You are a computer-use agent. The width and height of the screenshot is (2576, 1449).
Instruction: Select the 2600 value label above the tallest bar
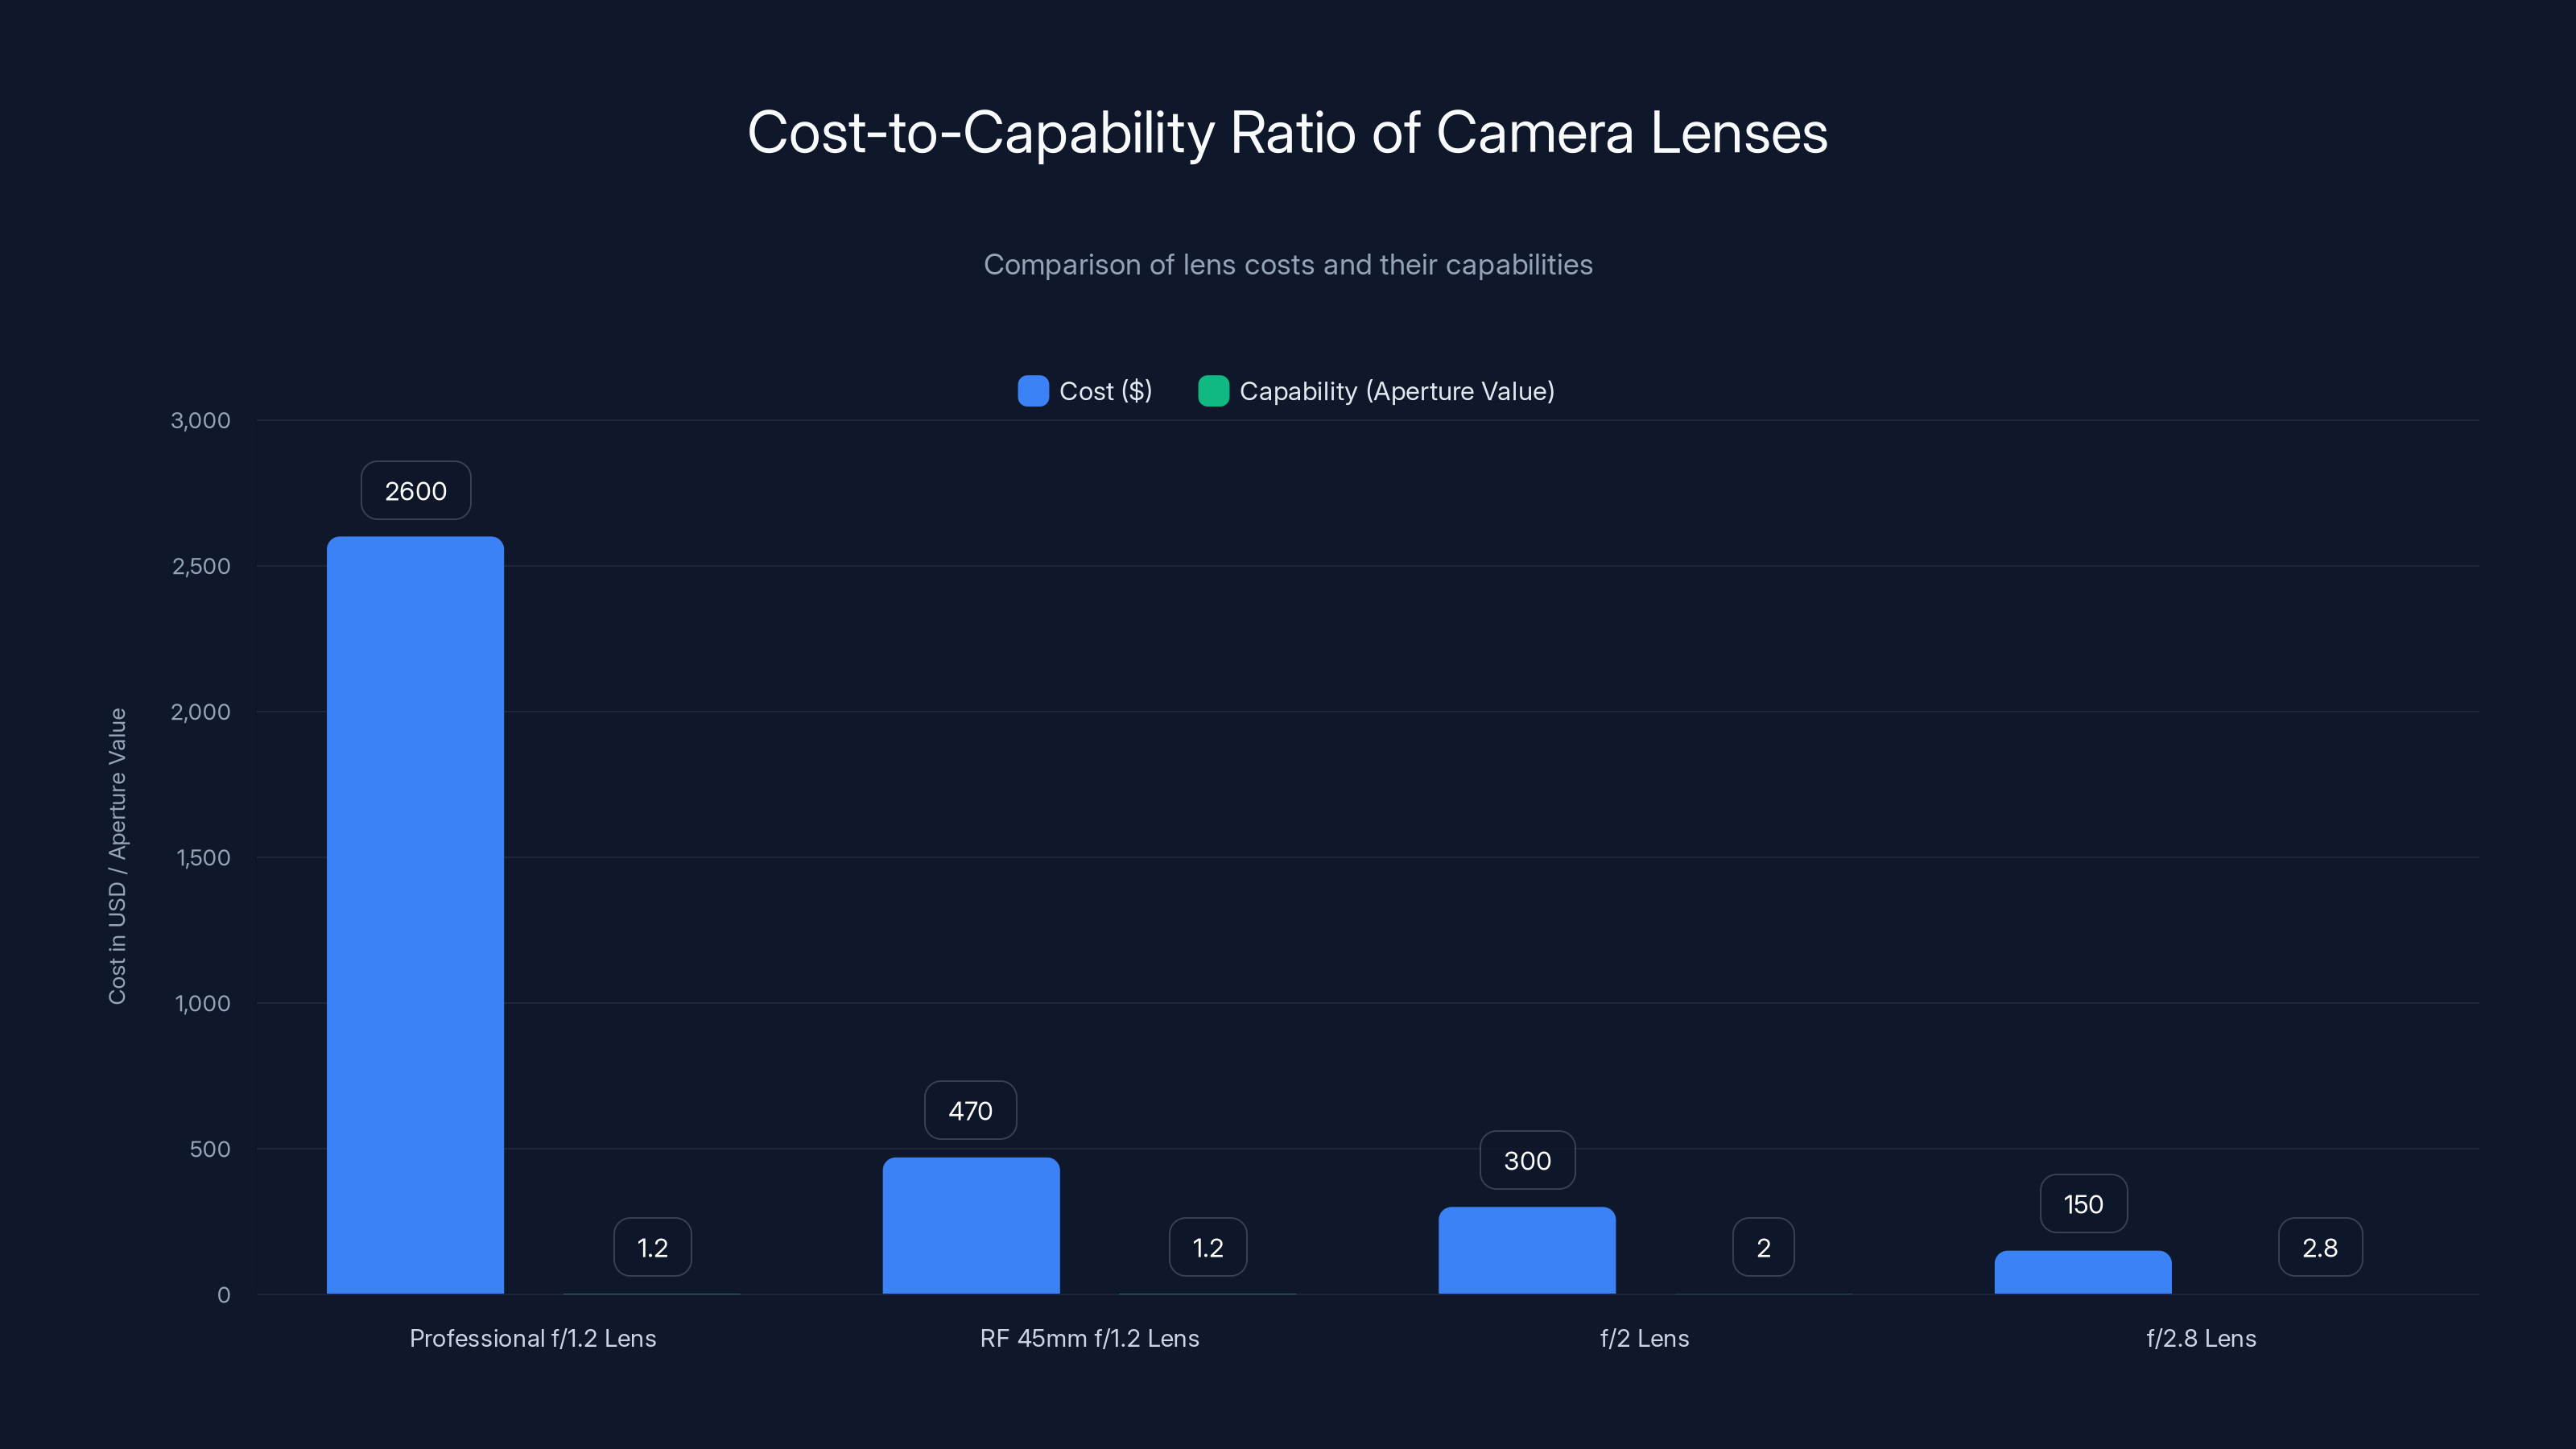coord(415,490)
